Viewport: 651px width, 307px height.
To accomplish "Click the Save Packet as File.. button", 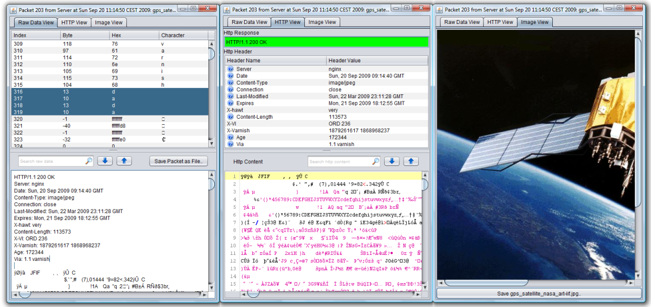I will tap(178, 161).
